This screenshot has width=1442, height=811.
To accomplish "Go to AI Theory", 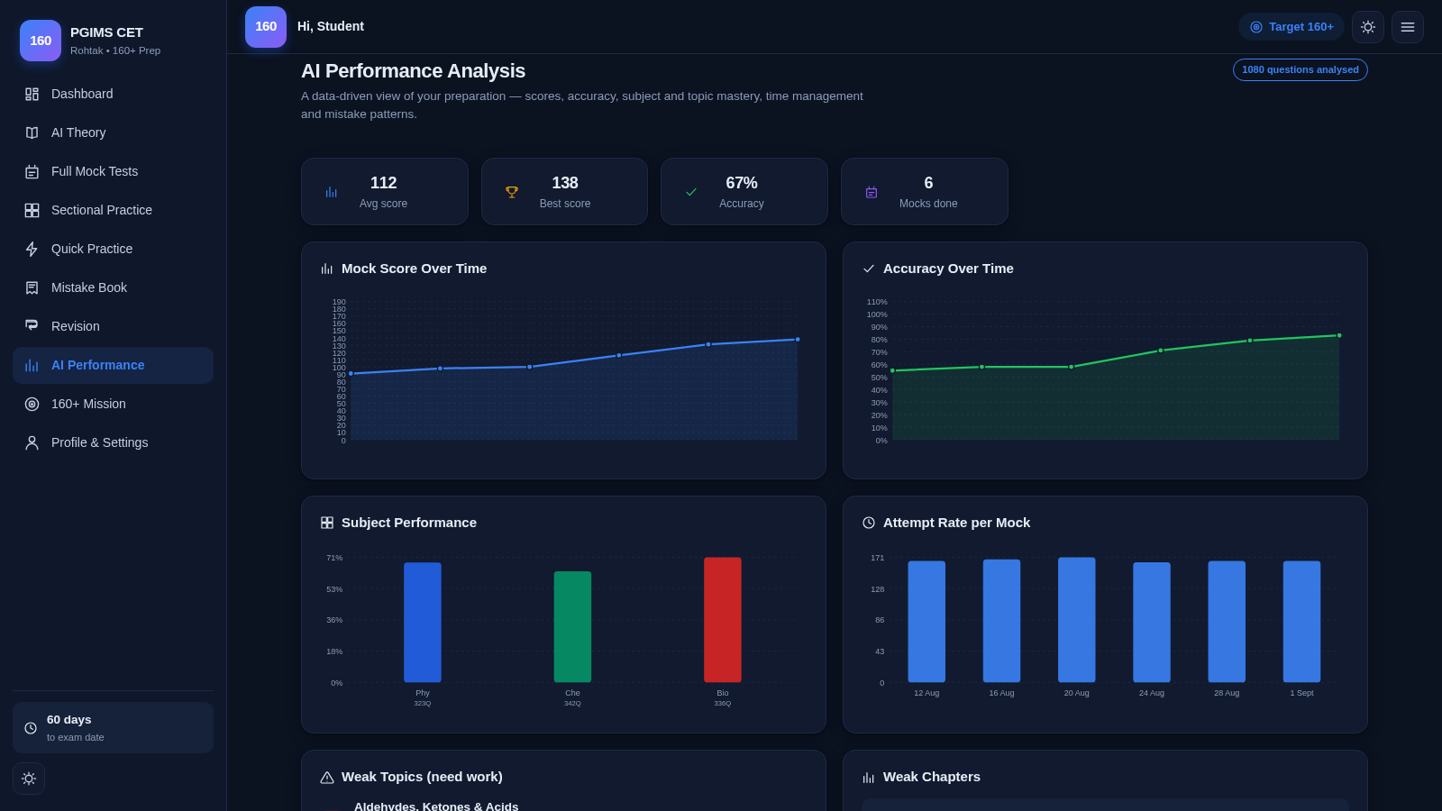I will coord(113,132).
